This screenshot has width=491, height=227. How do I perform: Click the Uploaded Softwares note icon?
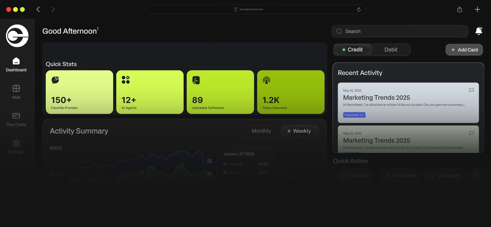[x=196, y=80]
